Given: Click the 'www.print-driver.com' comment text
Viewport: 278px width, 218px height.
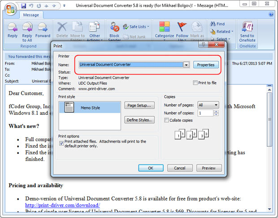Looking at the screenshot, I should coord(96,89).
